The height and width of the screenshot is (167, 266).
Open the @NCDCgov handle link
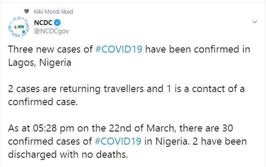click(x=52, y=31)
